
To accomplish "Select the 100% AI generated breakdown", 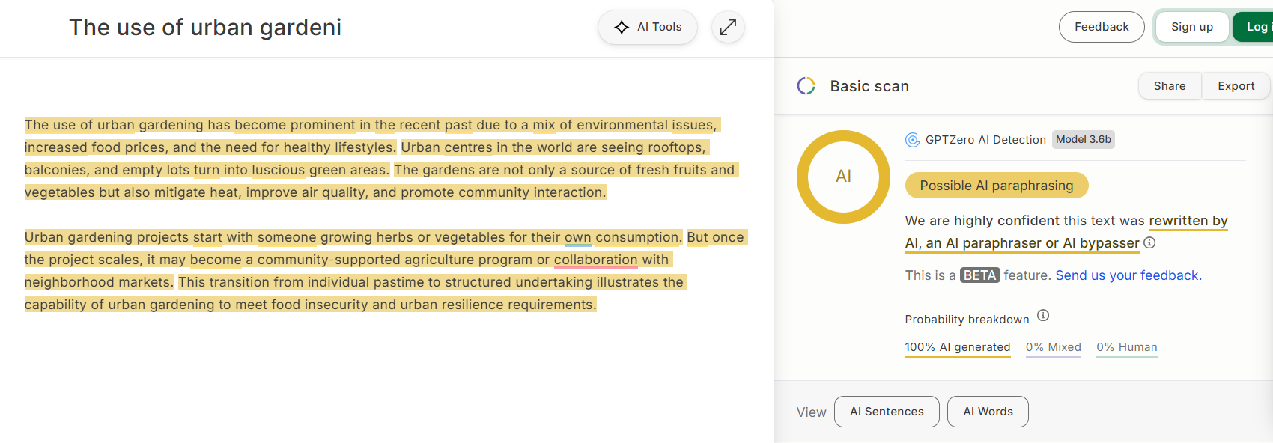I will click(x=958, y=347).
